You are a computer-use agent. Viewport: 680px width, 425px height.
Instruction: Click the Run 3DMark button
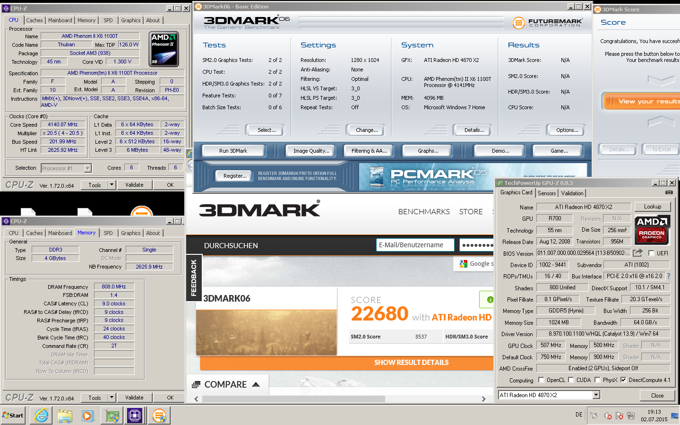tap(233, 151)
